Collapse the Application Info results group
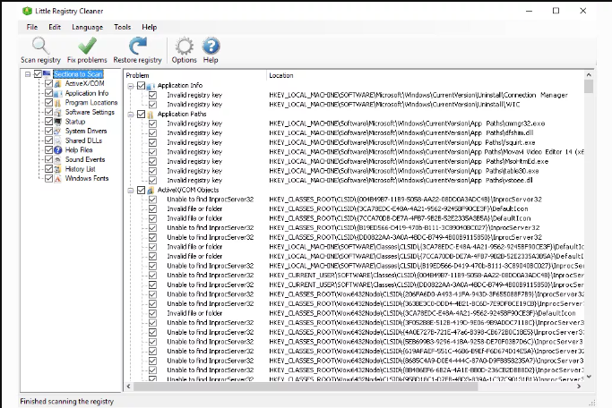612x408 pixels. point(131,86)
